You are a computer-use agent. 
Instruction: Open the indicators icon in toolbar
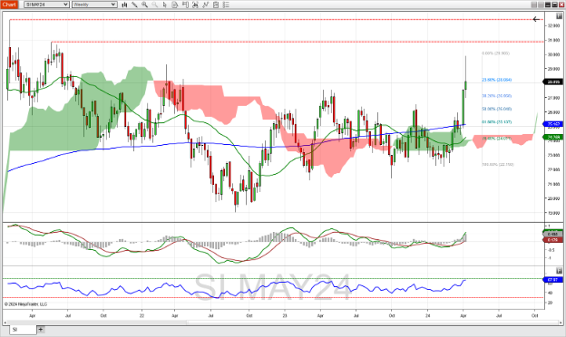195,5
